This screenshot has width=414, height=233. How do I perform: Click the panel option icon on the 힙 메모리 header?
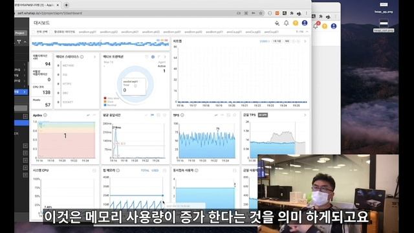tap(165, 171)
